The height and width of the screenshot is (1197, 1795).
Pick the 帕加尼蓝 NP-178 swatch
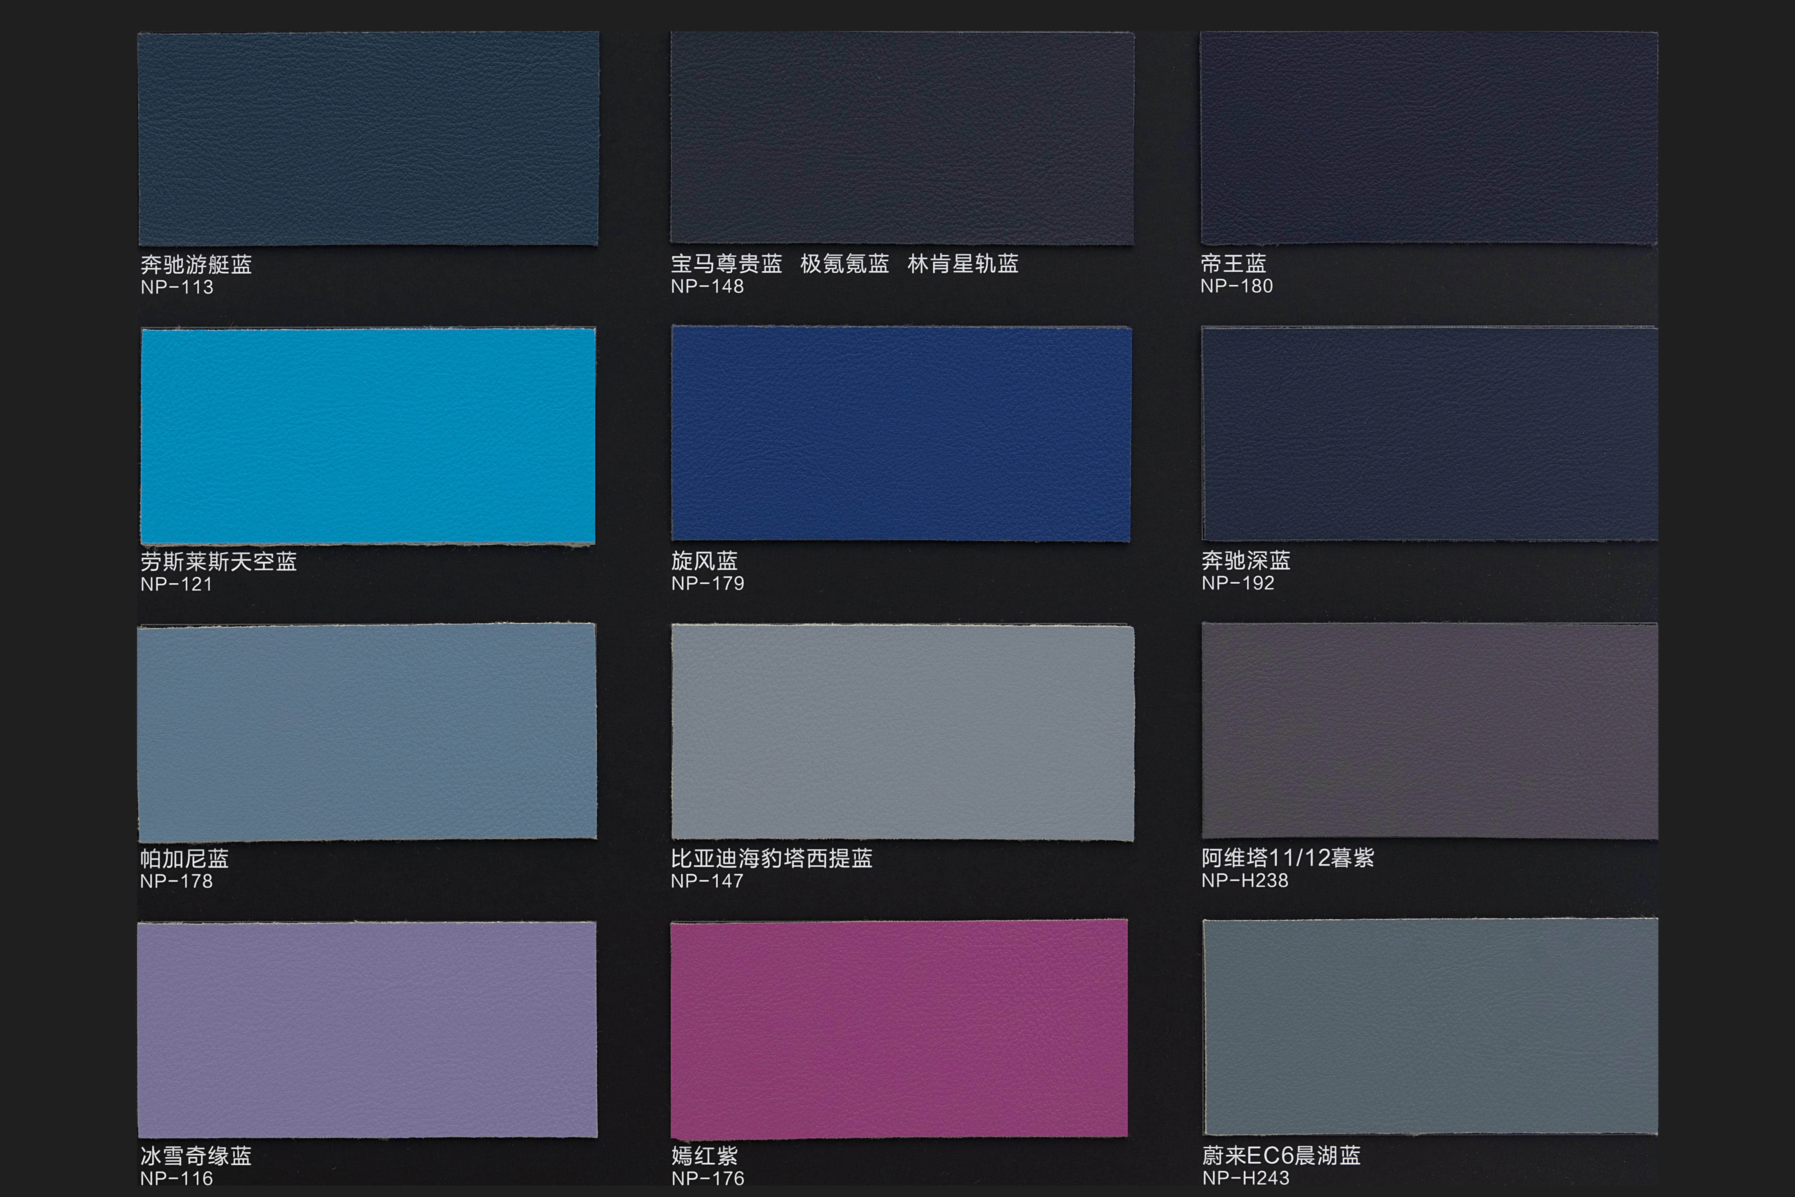[367, 732]
